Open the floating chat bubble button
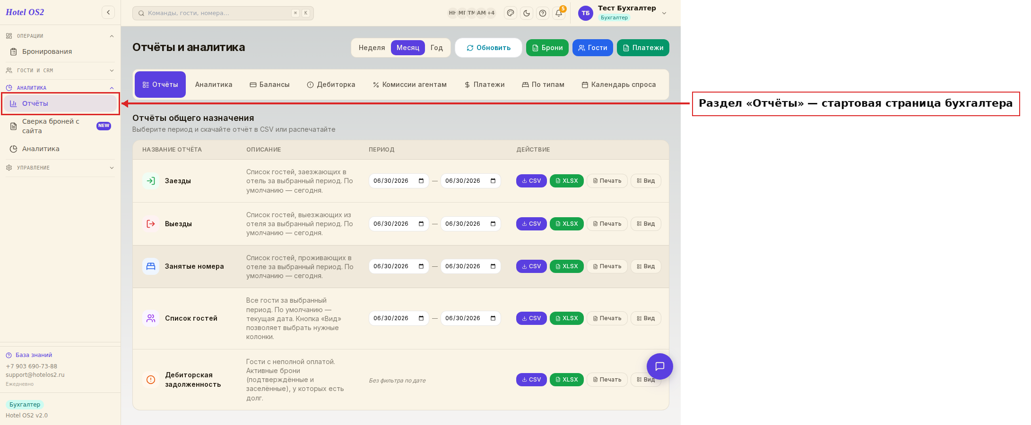The width and height of the screenshot is (1031, 425). [660, 366]
